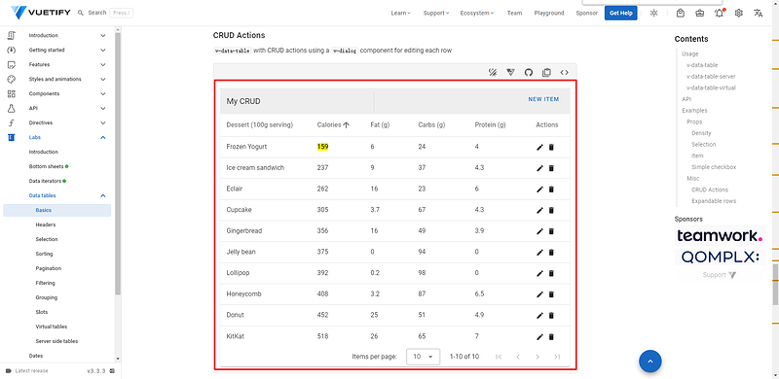
Task: Open the Team page
Action: click(x=514, y=13)
